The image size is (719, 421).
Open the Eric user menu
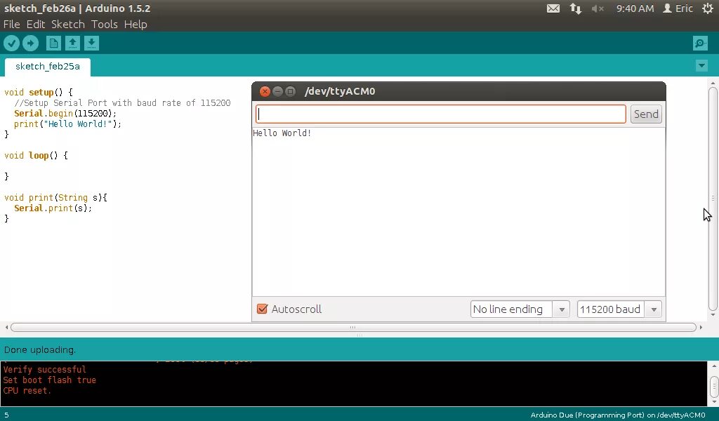tap(678, 8)
